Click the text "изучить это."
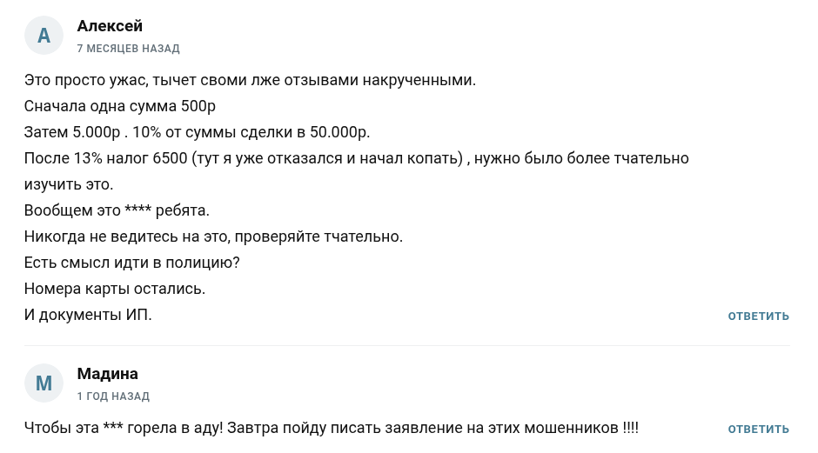The width and height of the screenshot is (818, 453). tap(69, 184)
